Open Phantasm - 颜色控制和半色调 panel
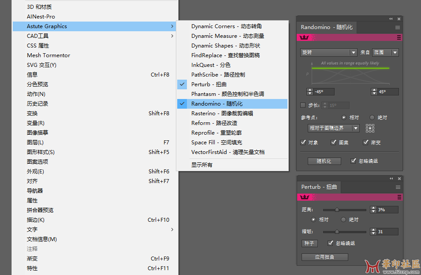Viewport: 421px width, 275px height. (232, 94)
